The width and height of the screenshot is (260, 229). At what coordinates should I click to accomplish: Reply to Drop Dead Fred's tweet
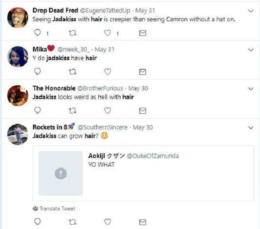click(x=37, y=33)
